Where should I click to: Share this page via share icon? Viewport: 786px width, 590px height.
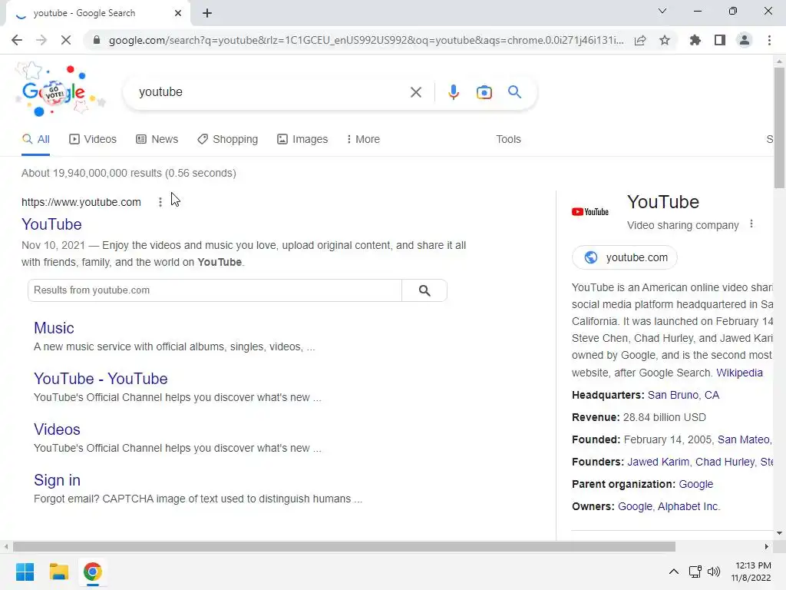click(x=640, y=40)
